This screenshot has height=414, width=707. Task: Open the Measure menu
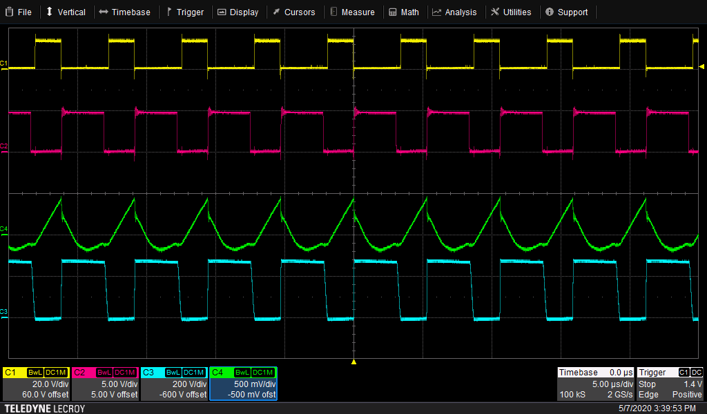(352, 12)
